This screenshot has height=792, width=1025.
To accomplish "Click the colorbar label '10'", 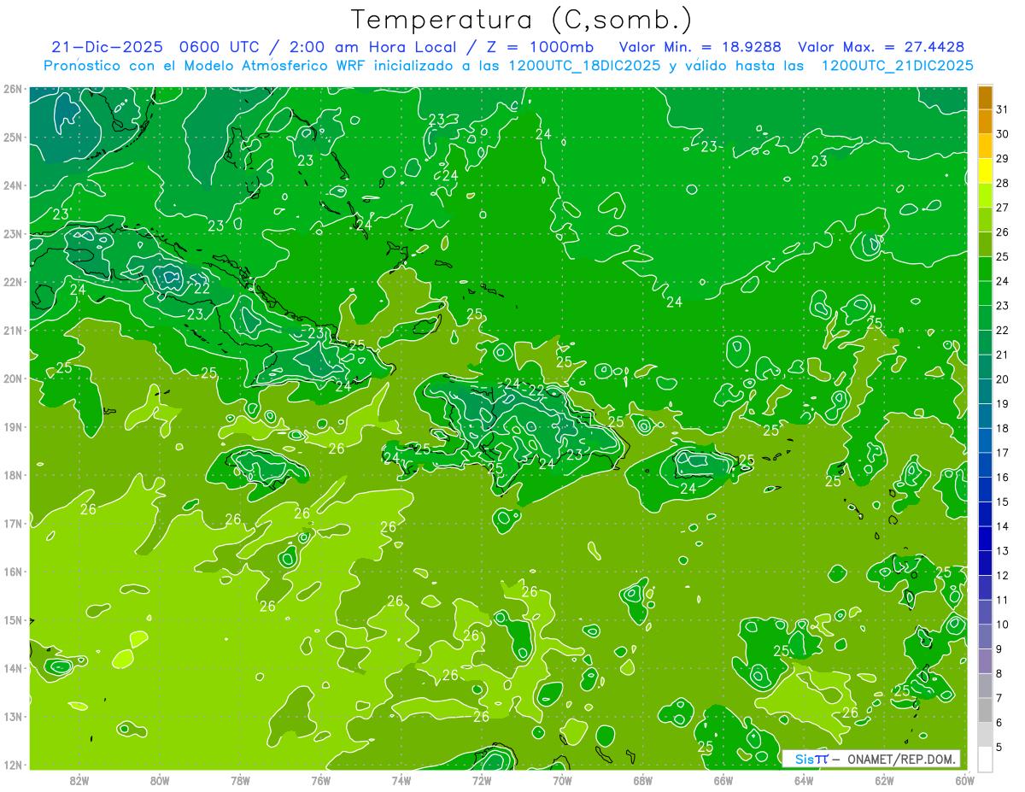I will pos(1002,625).
